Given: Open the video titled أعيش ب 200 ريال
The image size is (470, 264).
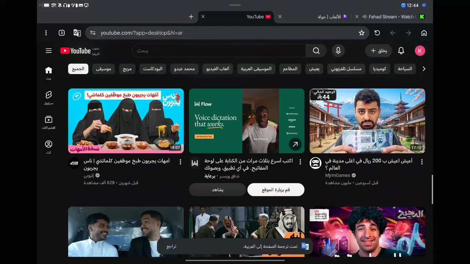Looking at the screenshot, I should point(369,164).
